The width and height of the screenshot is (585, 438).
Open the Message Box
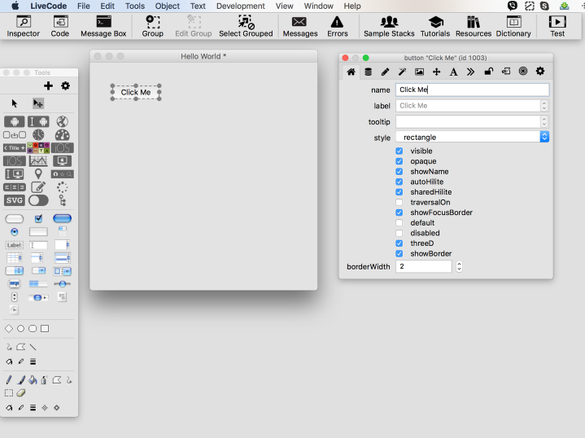pos(103,26)
